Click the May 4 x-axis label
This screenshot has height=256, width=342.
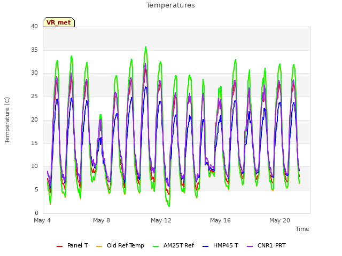(42, 220)
